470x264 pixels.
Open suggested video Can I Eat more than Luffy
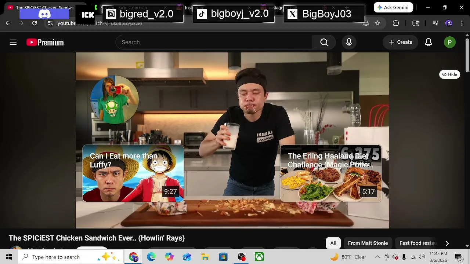click(x=133, y=173)
